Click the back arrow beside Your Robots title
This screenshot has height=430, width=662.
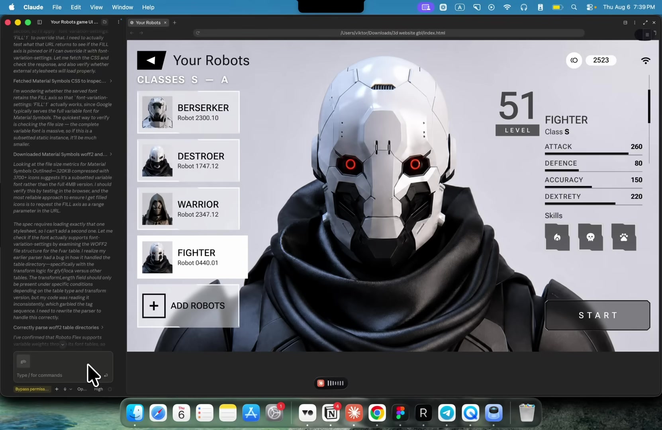click(x=151, y=61)
